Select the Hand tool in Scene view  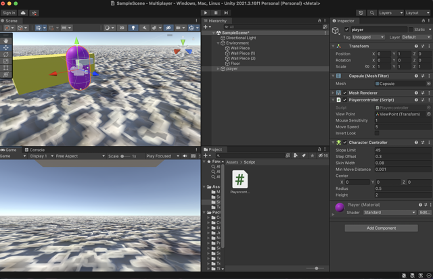pos(6,41)
